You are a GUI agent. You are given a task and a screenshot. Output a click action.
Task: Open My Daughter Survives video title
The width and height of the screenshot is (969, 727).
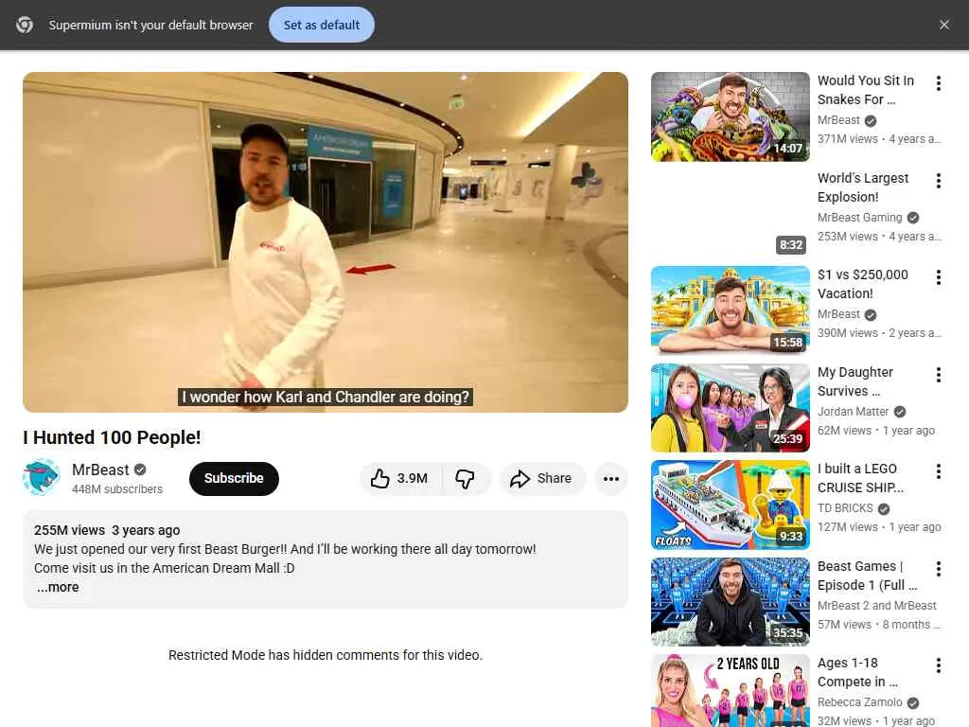click(855, 381)
